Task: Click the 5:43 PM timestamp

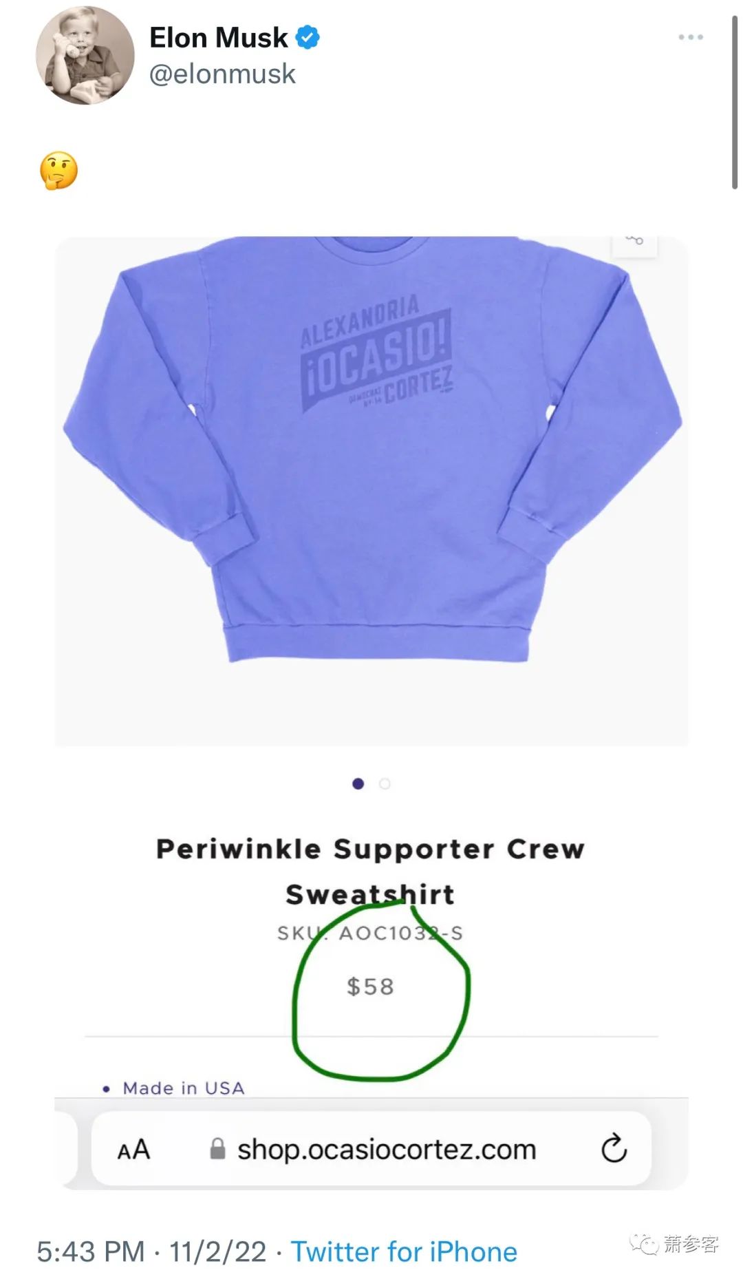Action: (90, 1252)
